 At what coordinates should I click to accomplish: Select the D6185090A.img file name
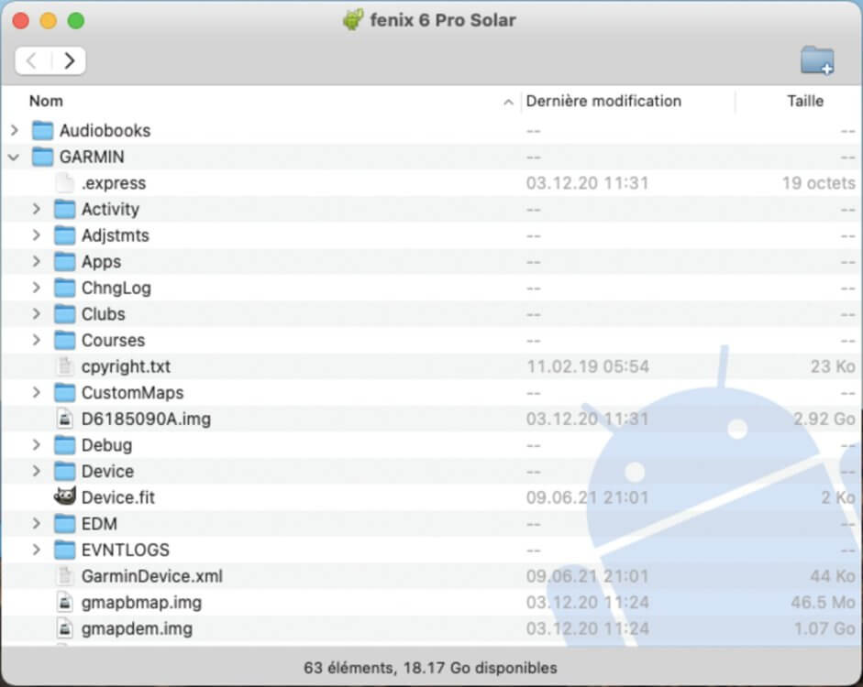[147, 420]
